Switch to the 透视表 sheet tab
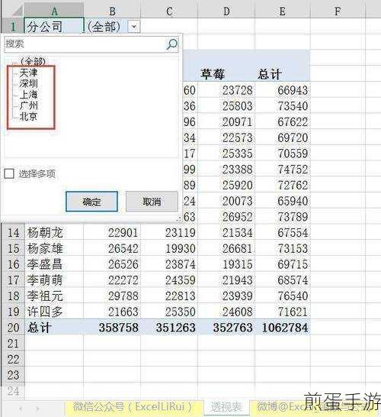The width and height of the screenshot is (381, 417). click(x=226, y=407)
